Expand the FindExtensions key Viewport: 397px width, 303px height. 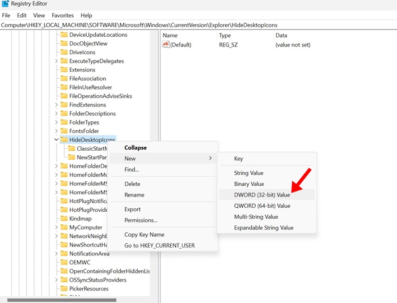point(56,105)
